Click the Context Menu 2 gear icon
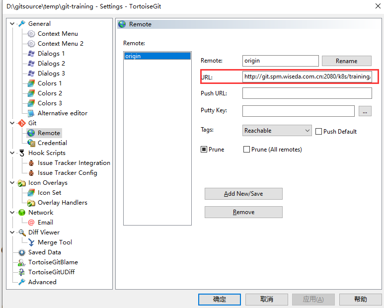384x308 pixels. pos(31,44)
